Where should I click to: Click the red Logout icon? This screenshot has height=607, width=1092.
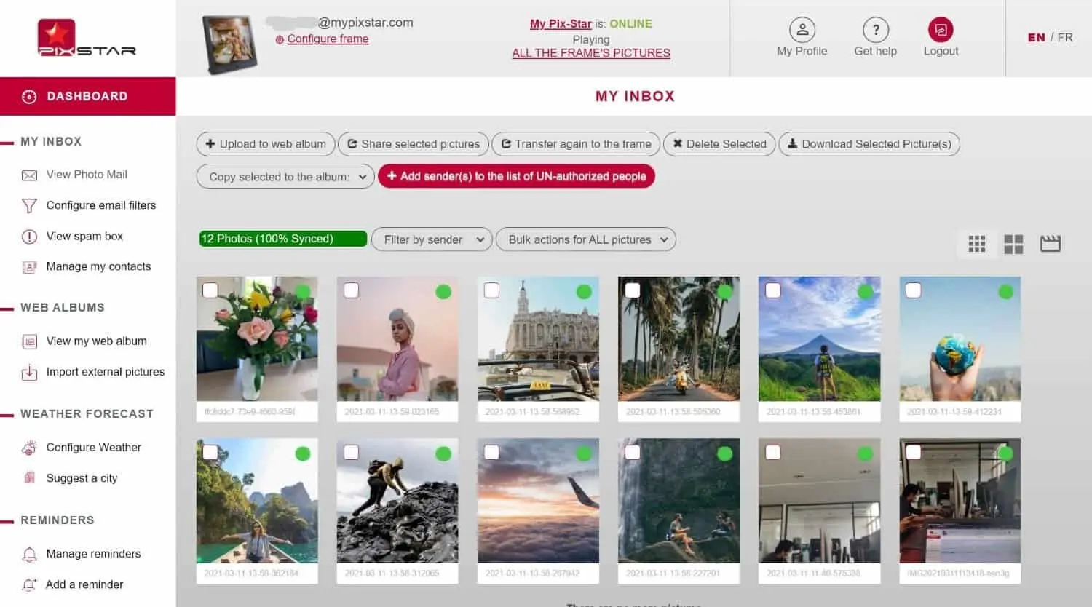click(941, 30)
